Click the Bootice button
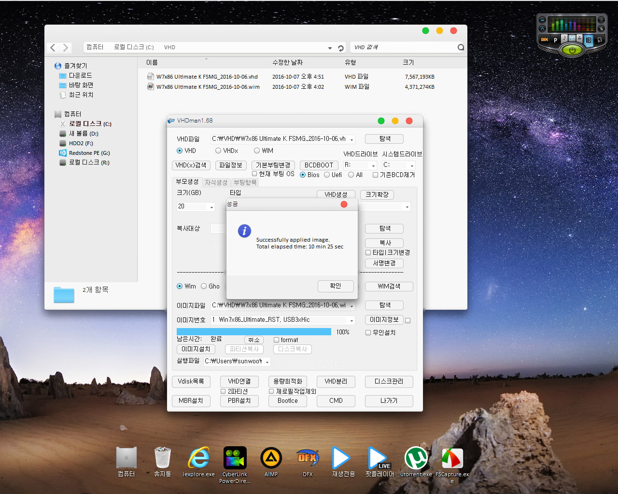 pos(288,401)
